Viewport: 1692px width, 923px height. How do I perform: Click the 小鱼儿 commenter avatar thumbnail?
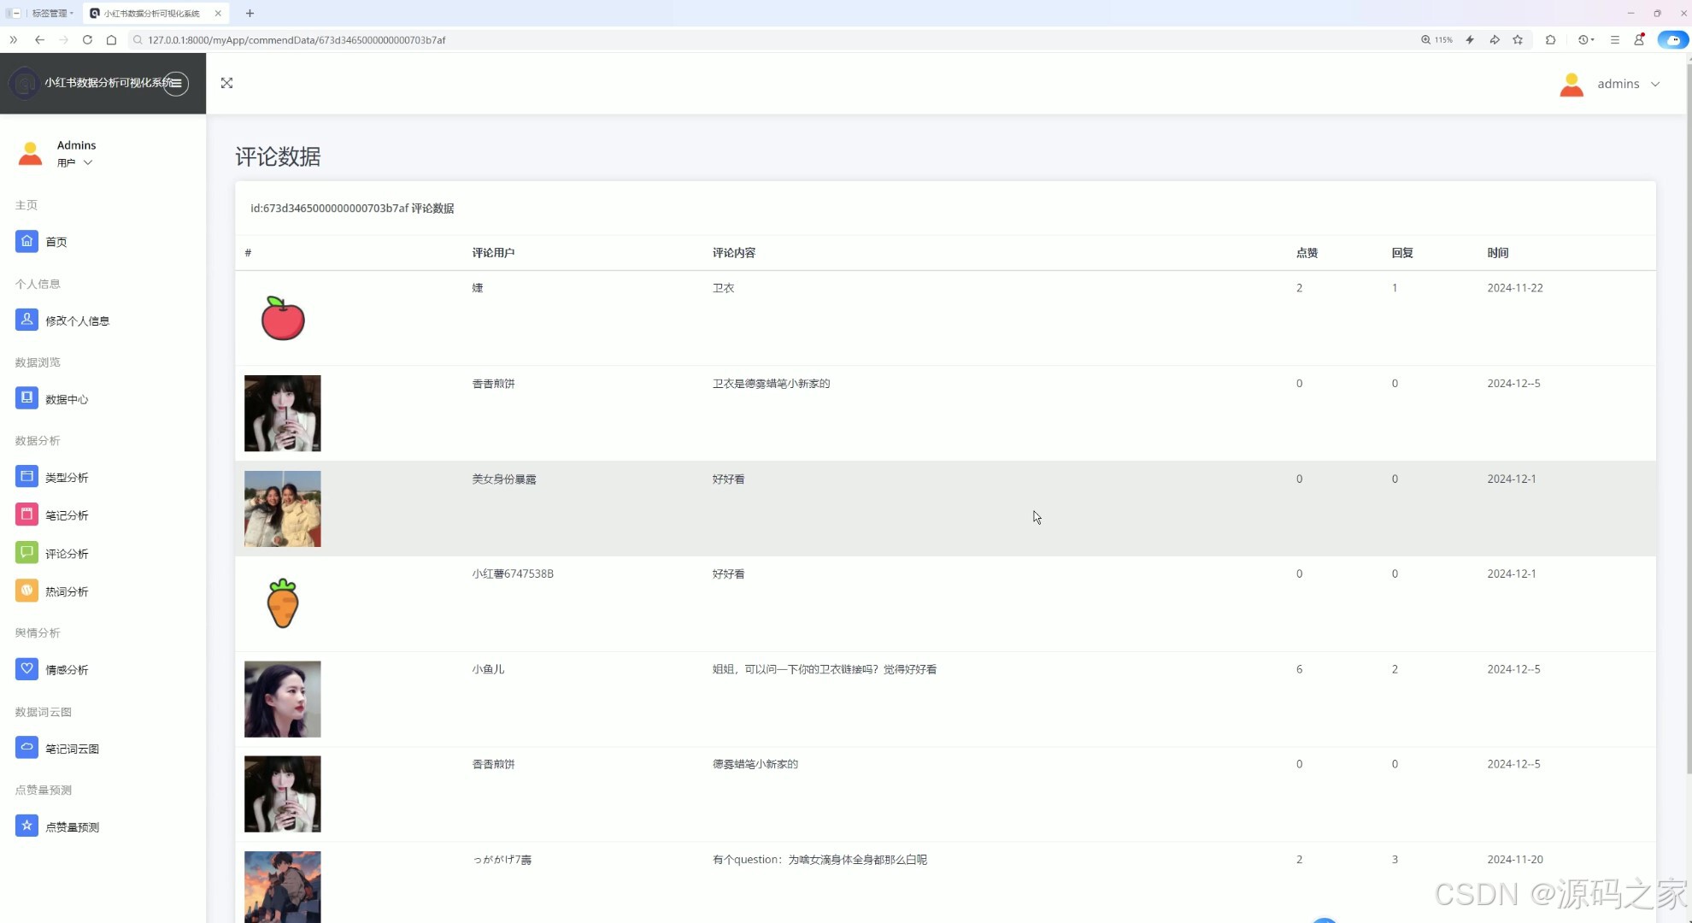[282, 699]
